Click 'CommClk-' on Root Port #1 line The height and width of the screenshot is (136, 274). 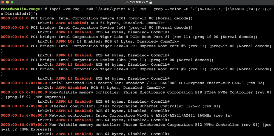click(170, 41)
